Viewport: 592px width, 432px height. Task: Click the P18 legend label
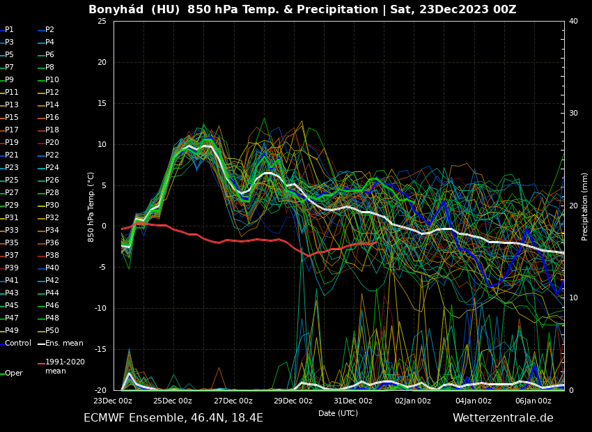[x=52, y=130]
